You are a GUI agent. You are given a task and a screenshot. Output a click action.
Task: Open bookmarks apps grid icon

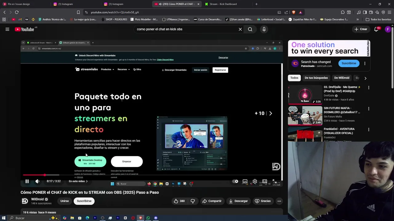(x=4, y=19)
